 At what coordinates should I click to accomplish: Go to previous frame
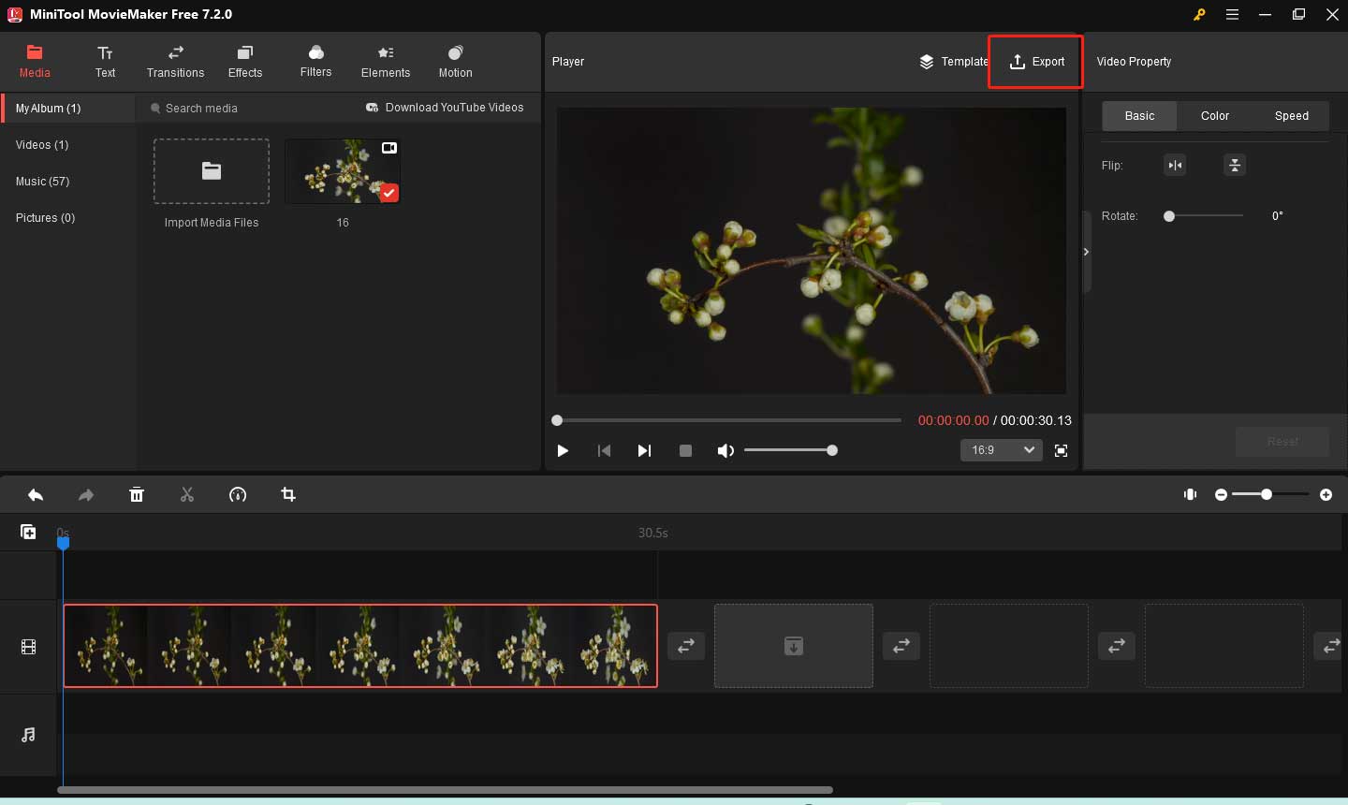point(604,451)
